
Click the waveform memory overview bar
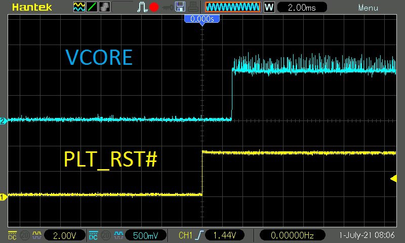pyautogui.click(x=233, y=7)
